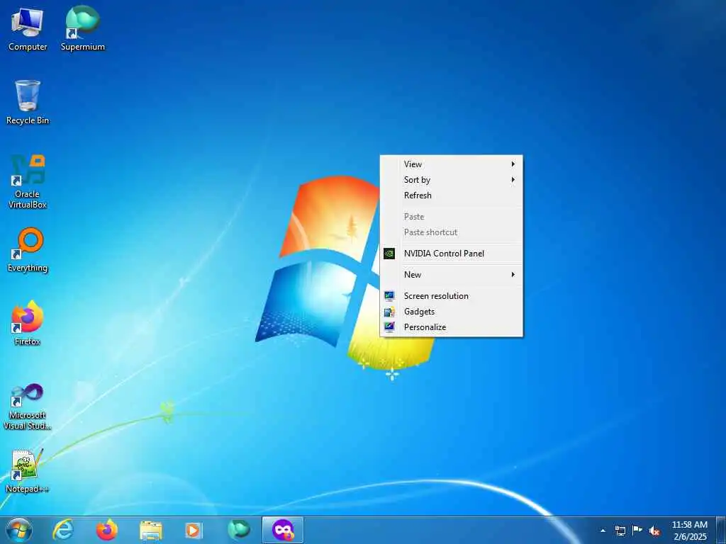
Task: Click the Personalize menu icon
Action: pyautogui.click(x=389, y=327)
